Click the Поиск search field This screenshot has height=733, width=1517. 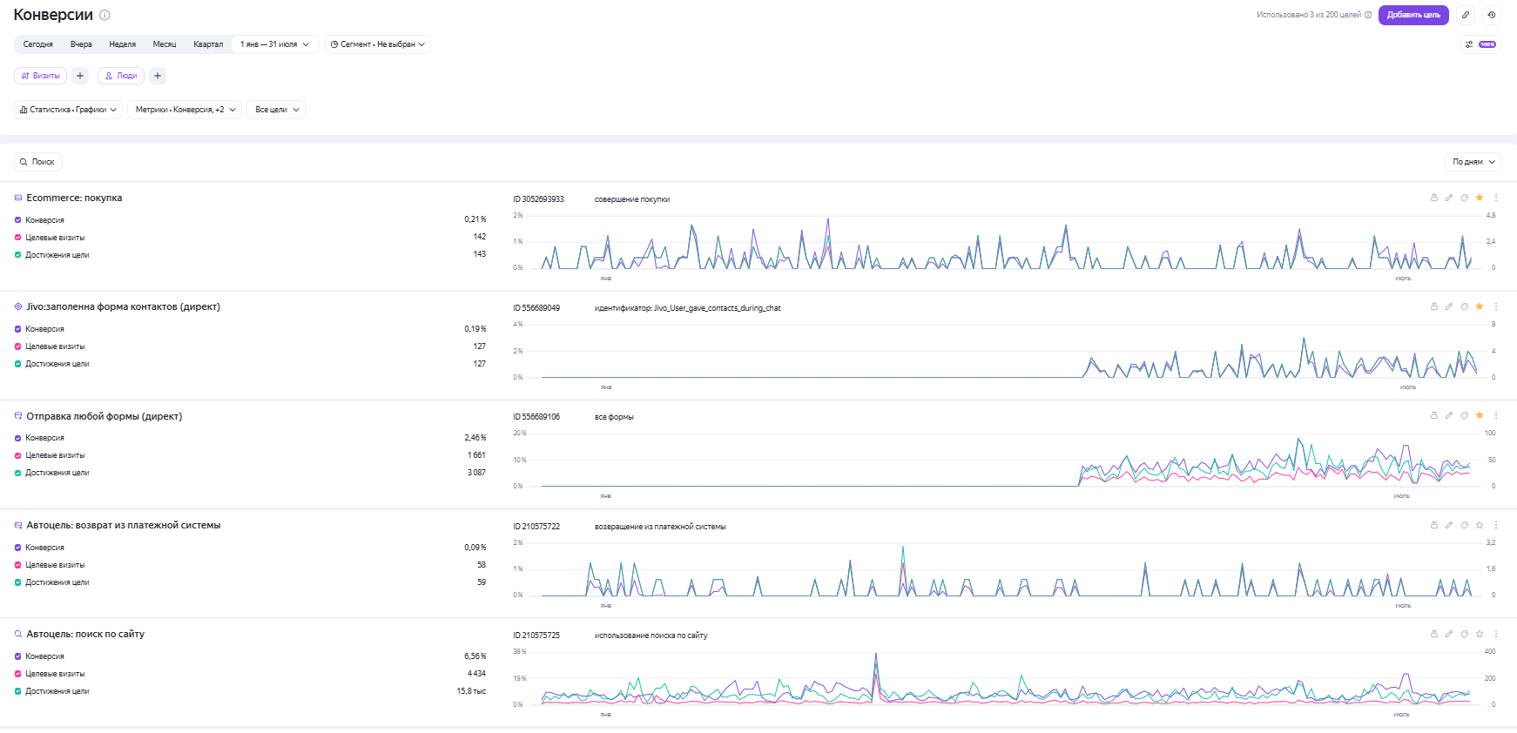tap(38, 162)
